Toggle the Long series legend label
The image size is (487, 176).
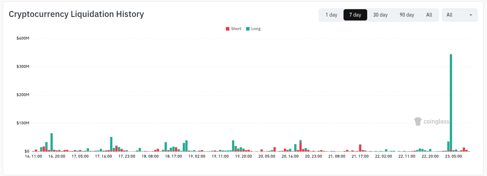[256, 29]
